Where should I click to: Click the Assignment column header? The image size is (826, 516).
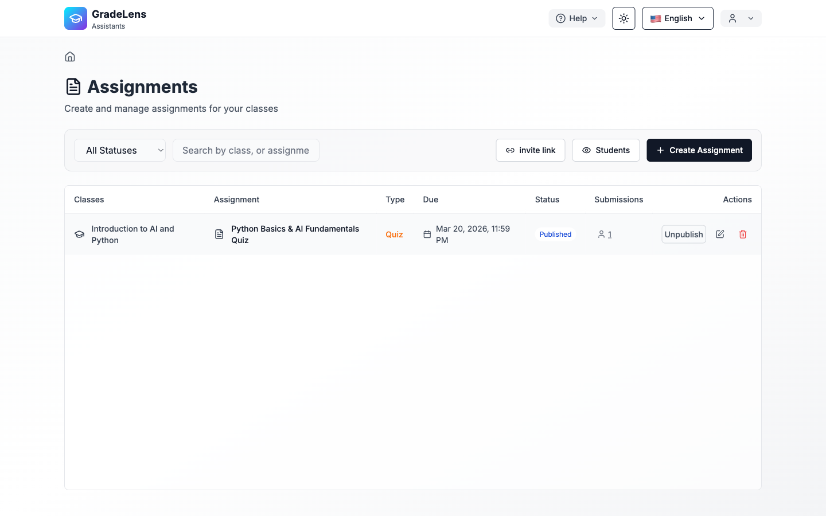[236, 200]
